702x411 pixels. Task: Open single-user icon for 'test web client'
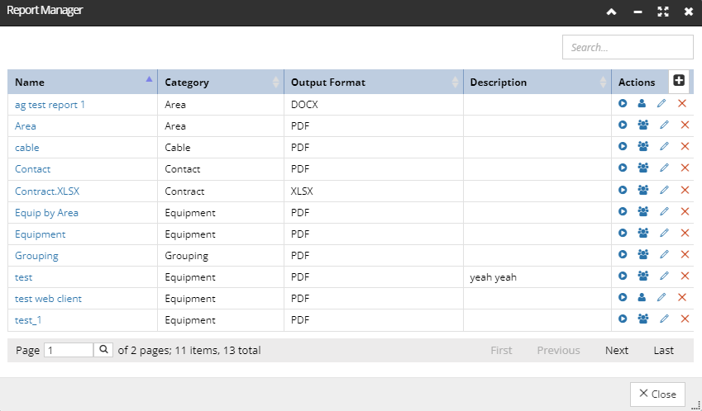[x=642, y=297]
